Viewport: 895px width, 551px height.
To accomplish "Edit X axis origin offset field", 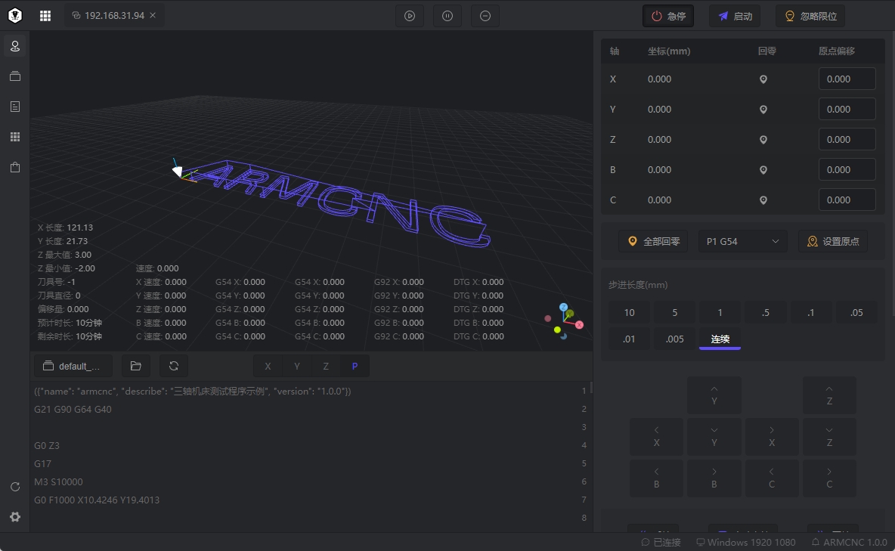I will (x=847, y=79).
